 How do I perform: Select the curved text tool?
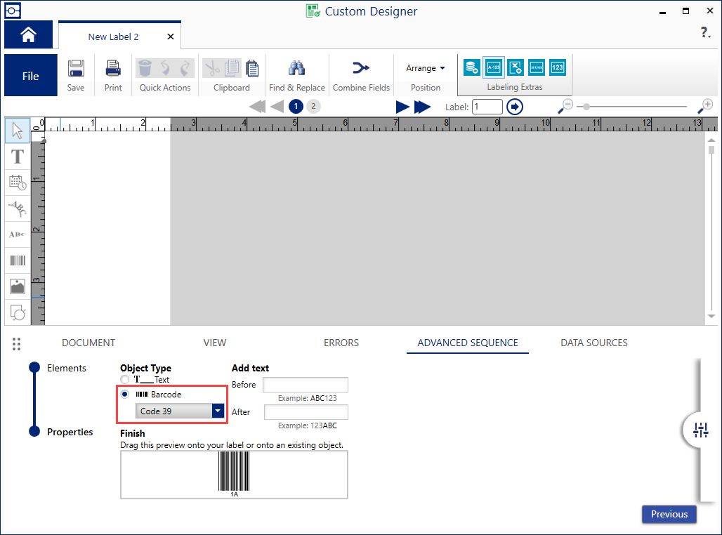click(x=17, y=209)
